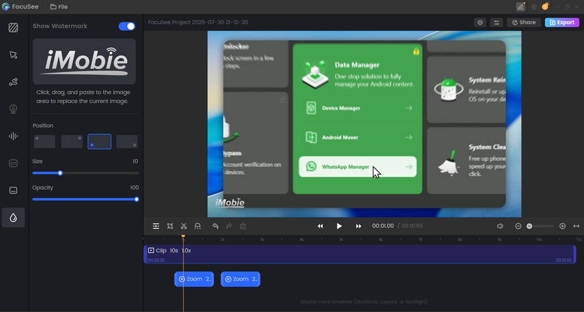Toggle preview eye icon button
584x312 pixels.
(x=480, y=22)
